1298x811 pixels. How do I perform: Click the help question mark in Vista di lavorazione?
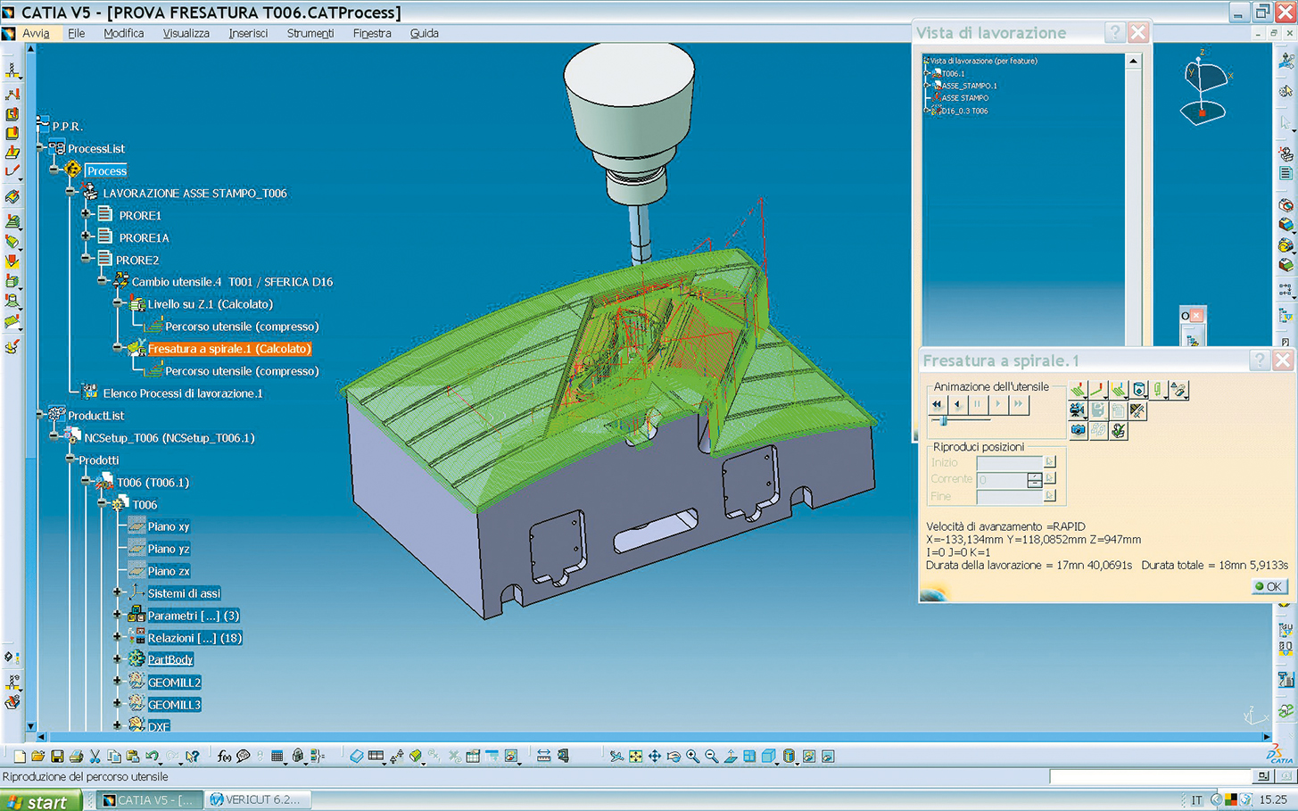(x=1114, y=32)
